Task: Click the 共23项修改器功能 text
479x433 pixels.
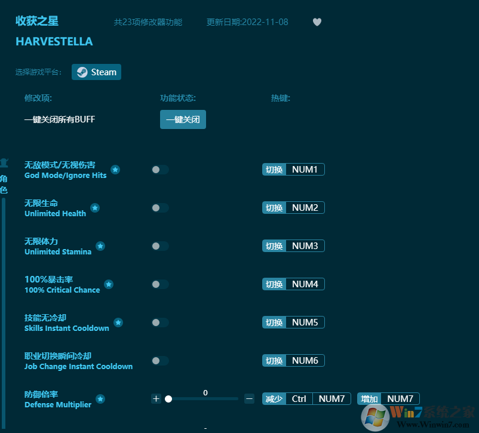Action: pyautogui.click(x=148, y=22)
